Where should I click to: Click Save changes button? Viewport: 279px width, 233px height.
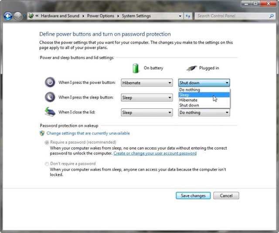click(x=193, y=195)
